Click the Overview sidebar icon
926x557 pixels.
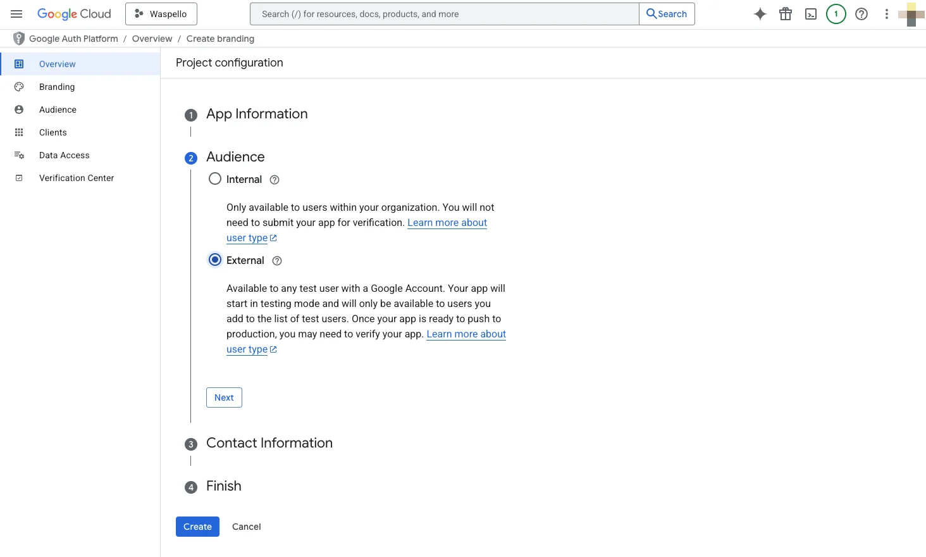click(19, 64)
